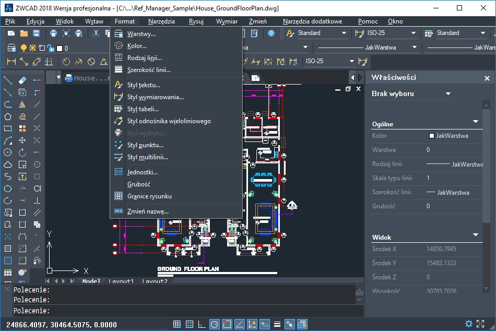496x331 pixels.
Task: Toggle Dynamic UCS in status bar
Action: pyautogui.click(x=252, y=324)
